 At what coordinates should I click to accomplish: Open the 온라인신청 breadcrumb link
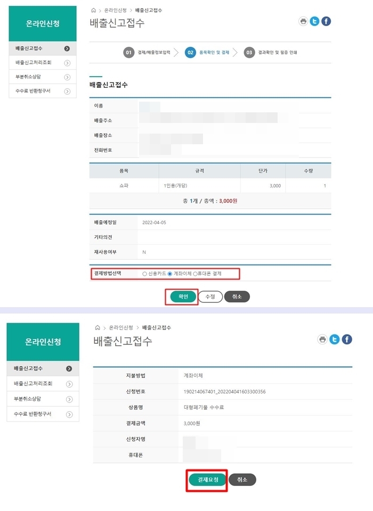115,10
